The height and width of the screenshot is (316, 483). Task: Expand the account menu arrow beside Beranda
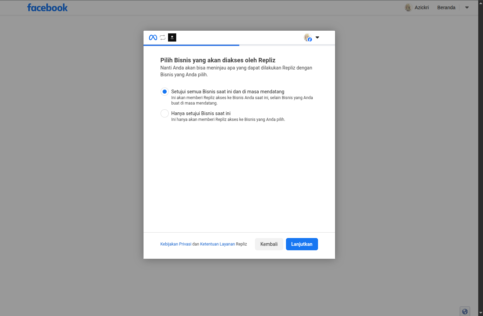467,7
